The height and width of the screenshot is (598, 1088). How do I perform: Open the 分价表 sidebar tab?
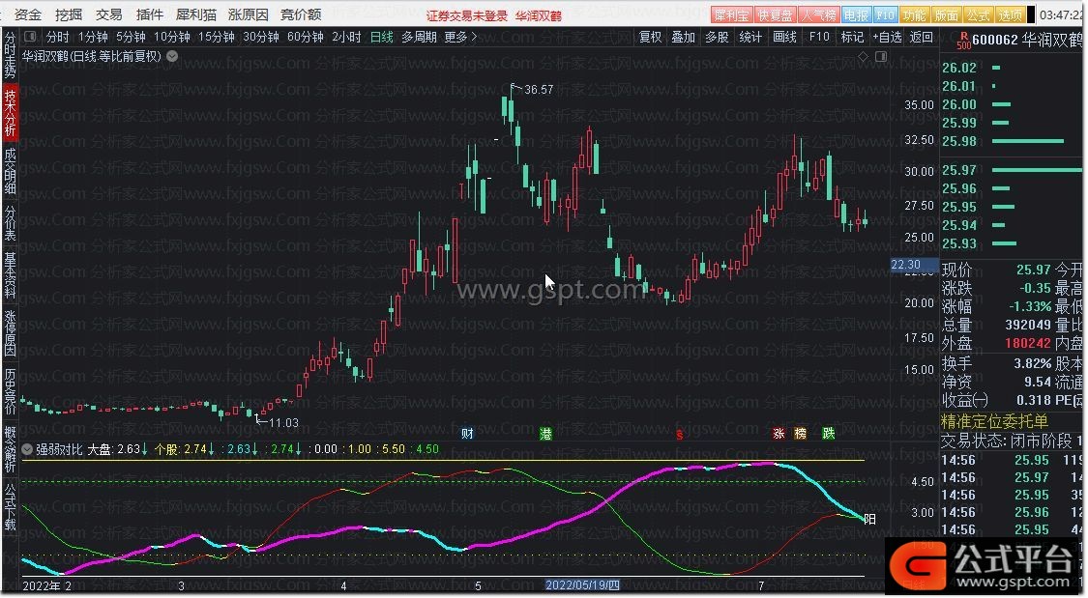[x=10, y=222]
